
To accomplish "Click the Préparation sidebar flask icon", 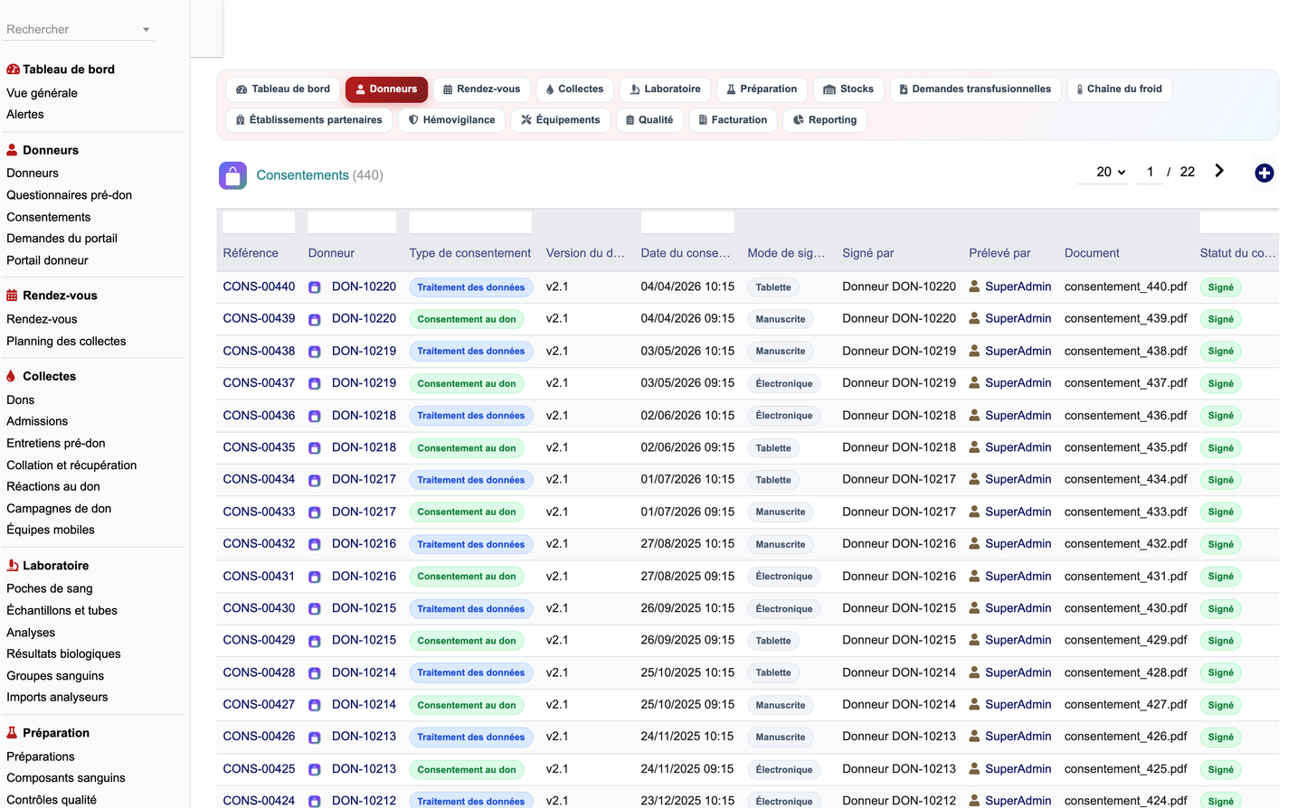I will [12, 733].
